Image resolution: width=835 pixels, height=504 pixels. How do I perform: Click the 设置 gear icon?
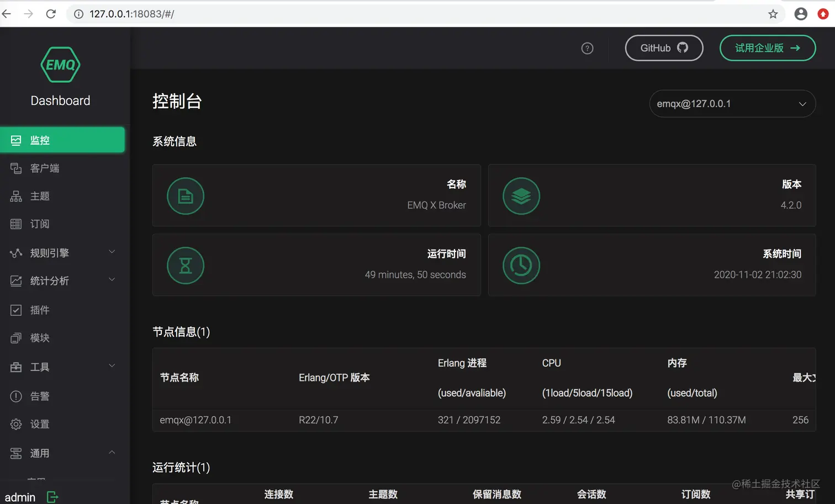tap(16, 424)
